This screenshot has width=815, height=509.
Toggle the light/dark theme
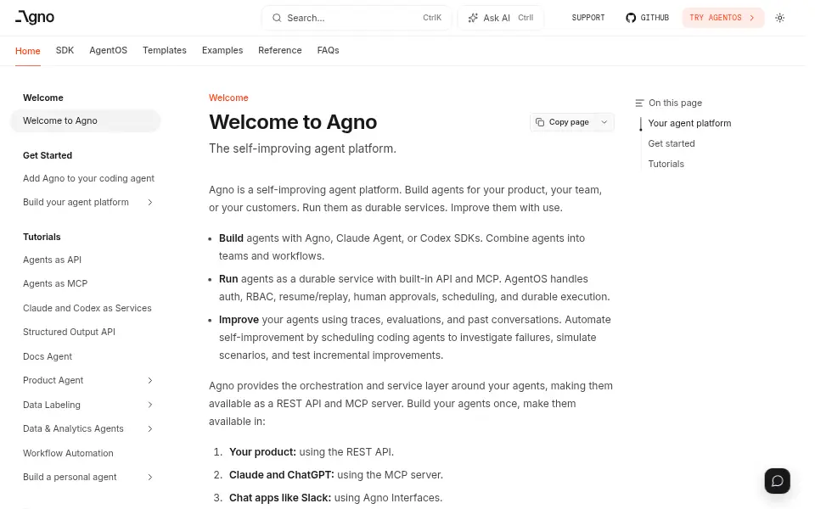pyautogui.click(x=779, y=18)
